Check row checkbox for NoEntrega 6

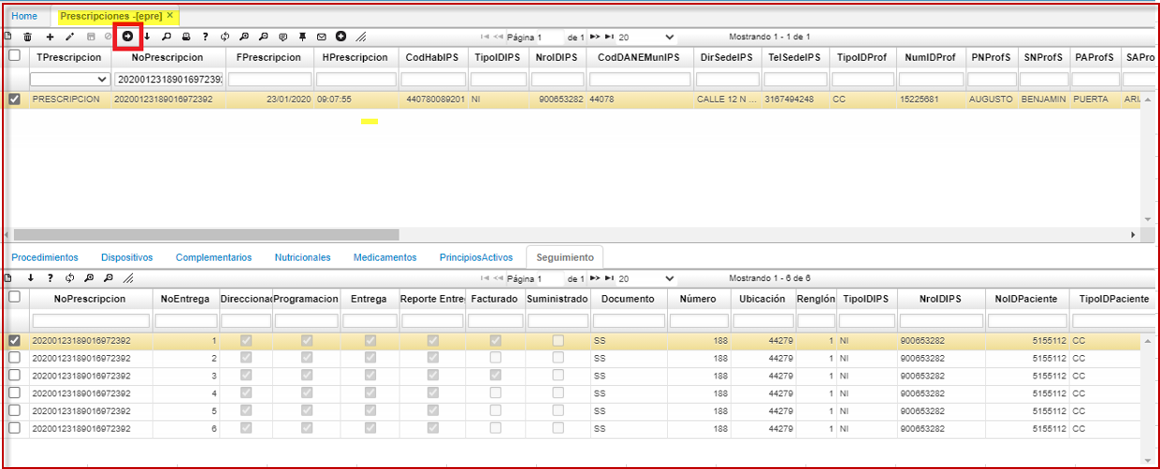pos(14,427)
